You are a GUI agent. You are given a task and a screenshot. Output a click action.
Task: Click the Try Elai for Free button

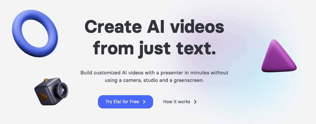click(x=125, y=102)
